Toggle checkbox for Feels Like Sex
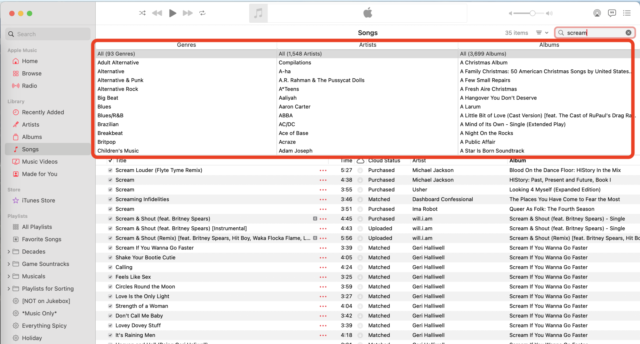The width and height of the screenshot is (640, 344). point(110,277)
